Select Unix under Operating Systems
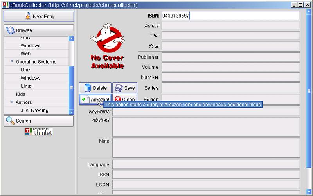 [x=25, y=70]
